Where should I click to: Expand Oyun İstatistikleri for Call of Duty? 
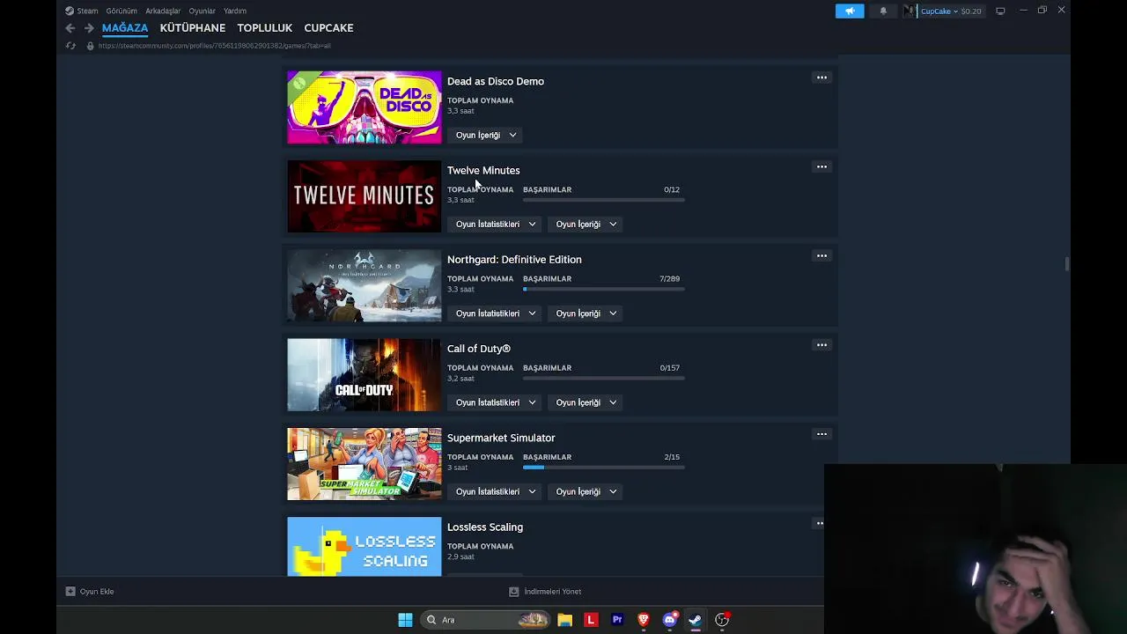point(496,402)
